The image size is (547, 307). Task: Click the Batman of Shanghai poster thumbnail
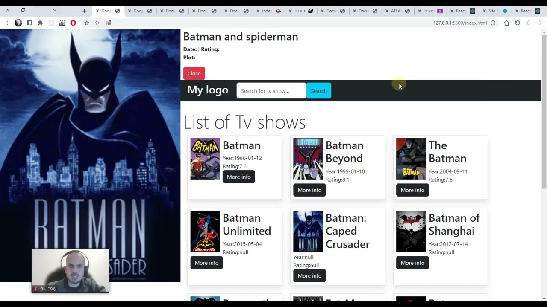coord(411,232)
